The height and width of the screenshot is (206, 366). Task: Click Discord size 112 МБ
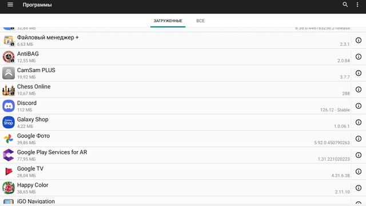[x=25, y=110]
